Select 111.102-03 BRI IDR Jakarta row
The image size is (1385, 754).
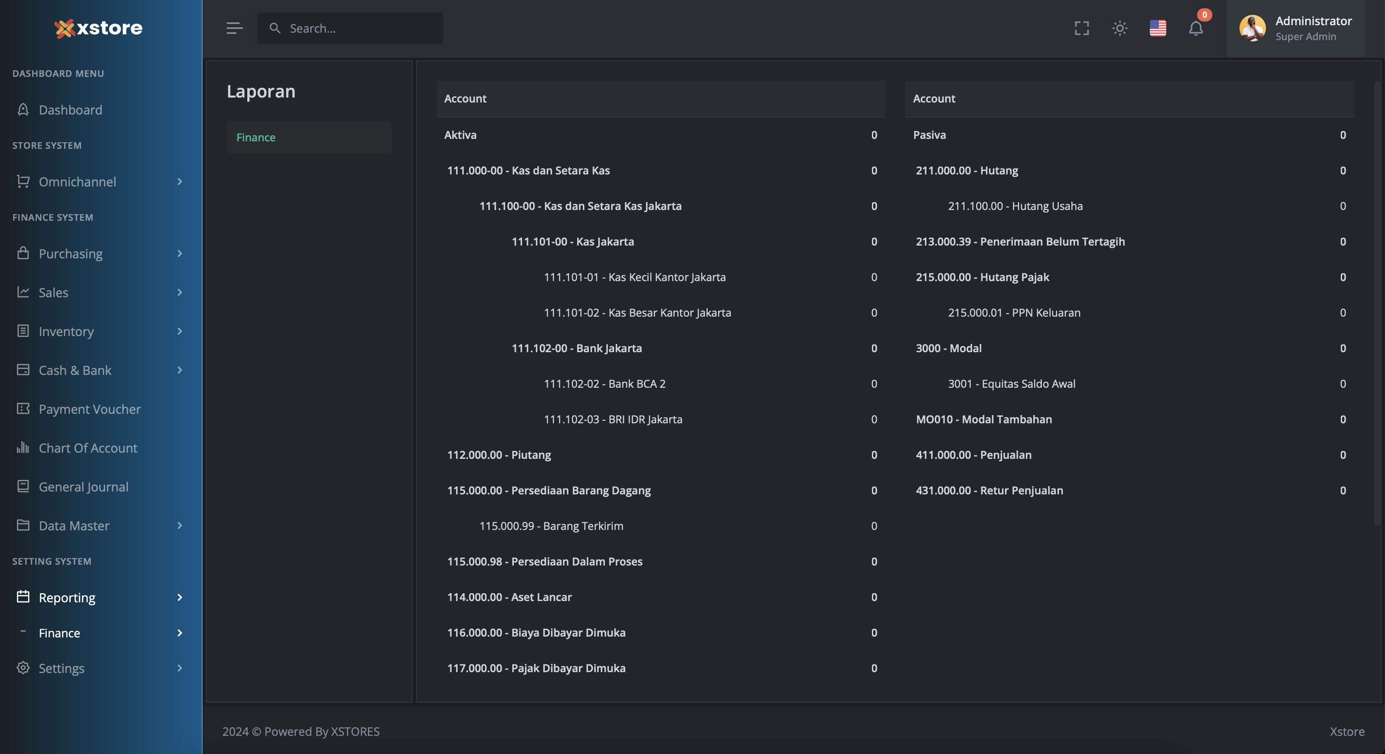661,419
